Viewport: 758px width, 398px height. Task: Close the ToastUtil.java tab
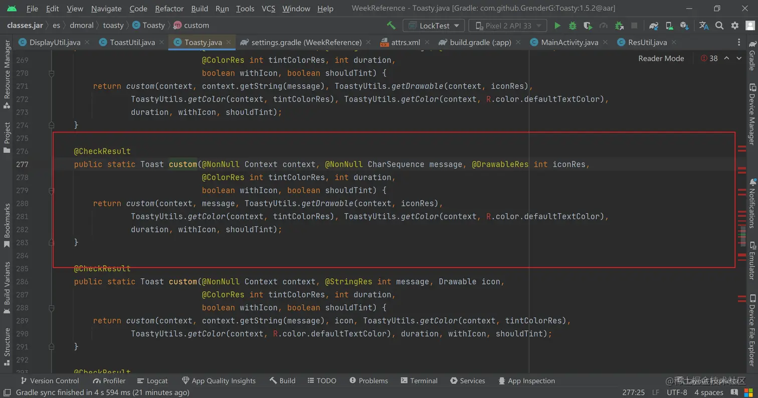pos(161,42)
